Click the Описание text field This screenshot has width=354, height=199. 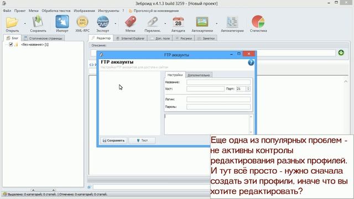click(213, 53)
